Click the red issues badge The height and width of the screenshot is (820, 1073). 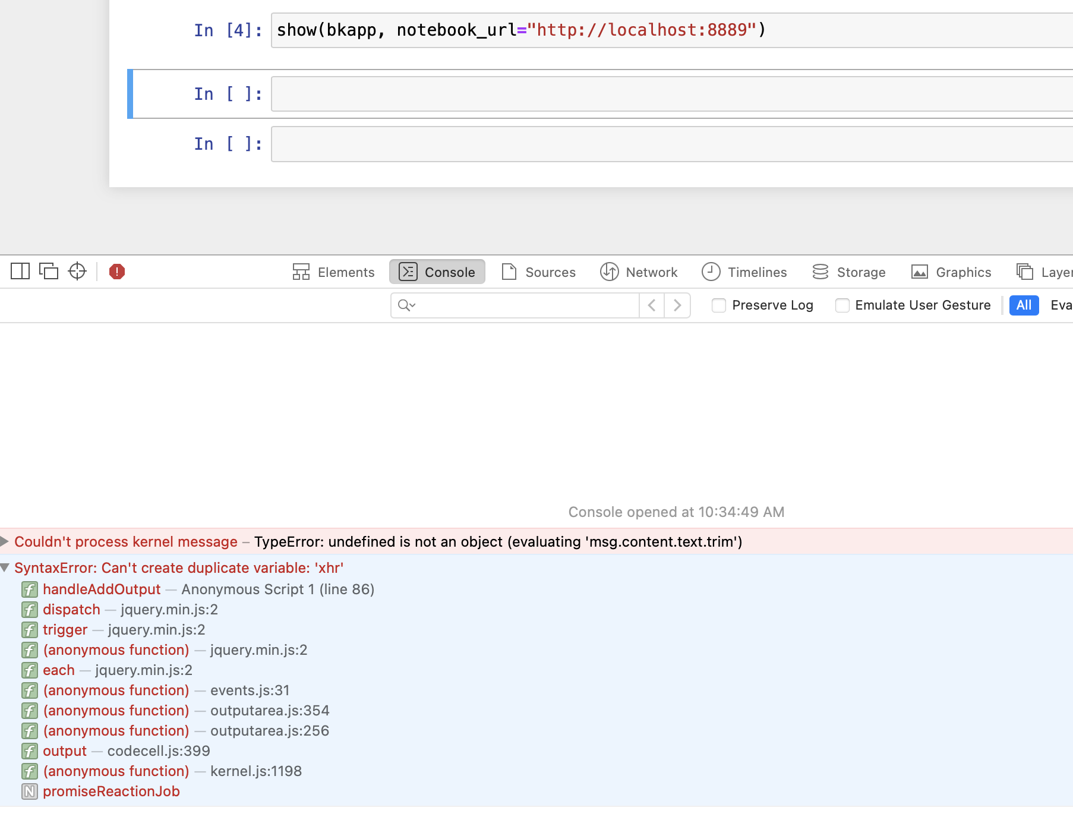[116, 272]
